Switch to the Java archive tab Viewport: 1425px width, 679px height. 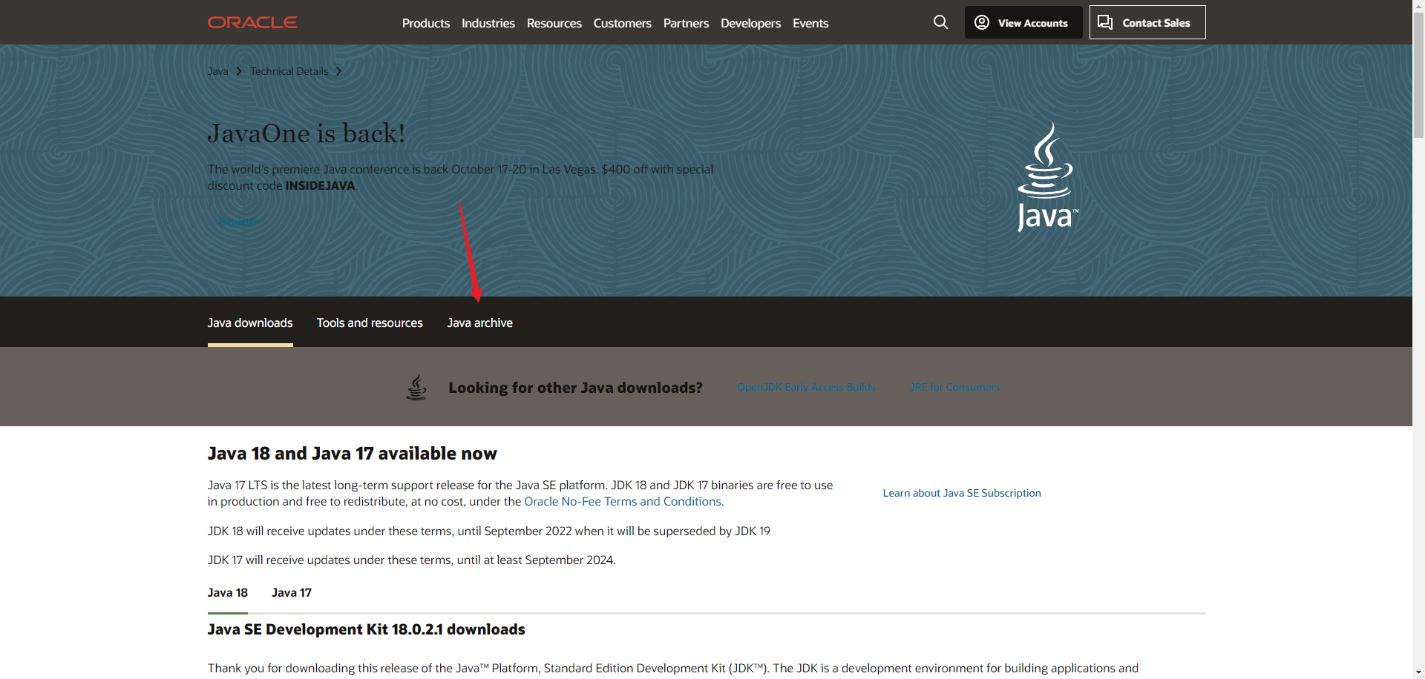point(479,322)
